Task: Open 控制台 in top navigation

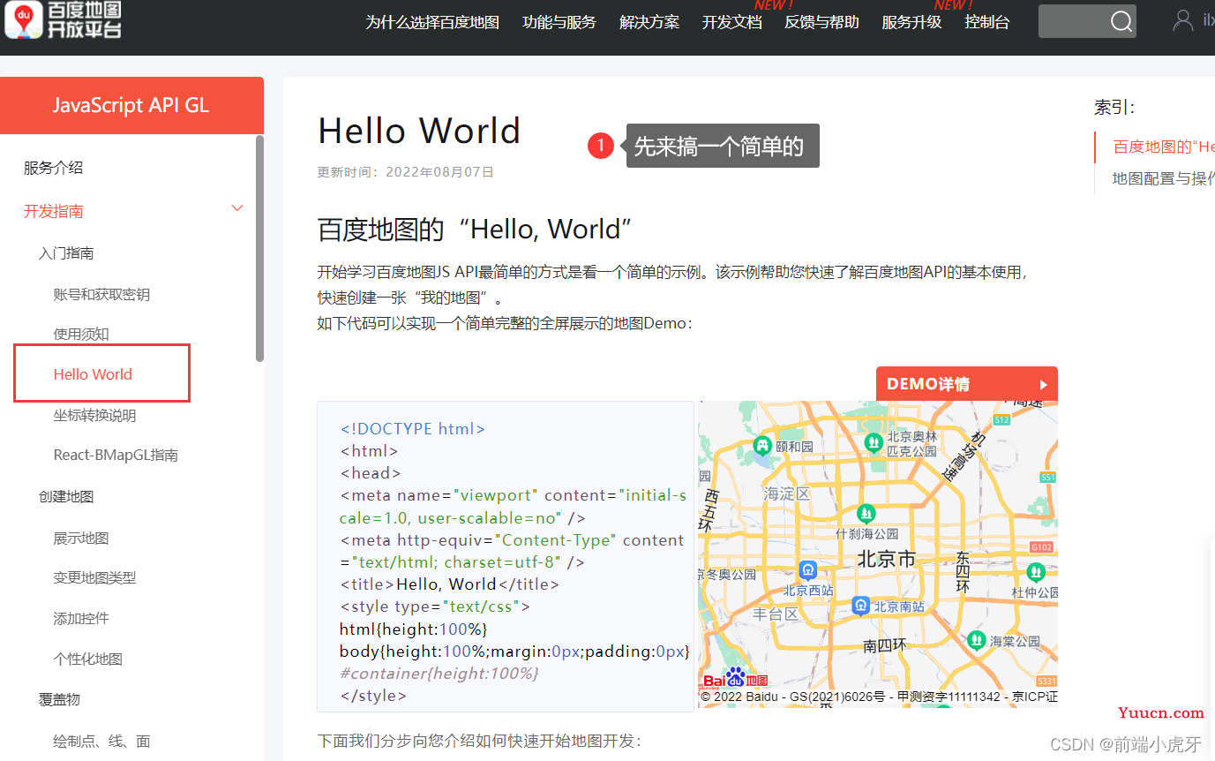Action: click(987, 22)
